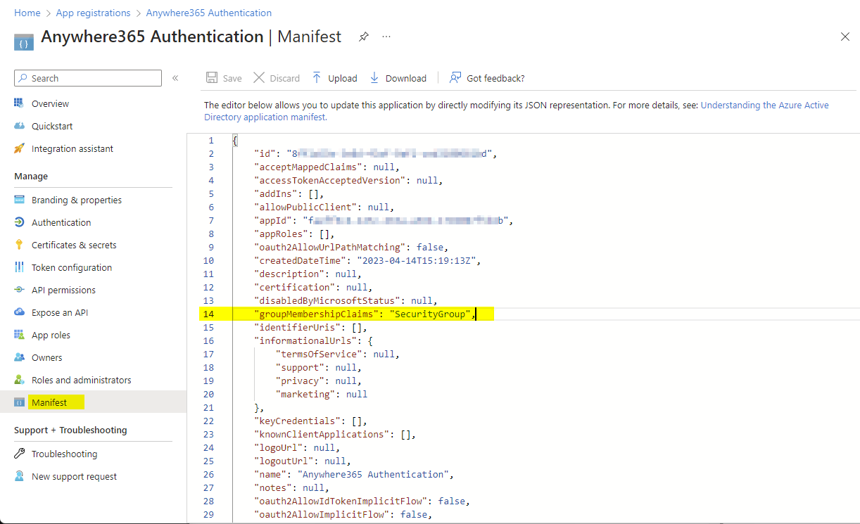860x524 pixels.
Task: Click the Got feedback icon
Action: [456, 78]
